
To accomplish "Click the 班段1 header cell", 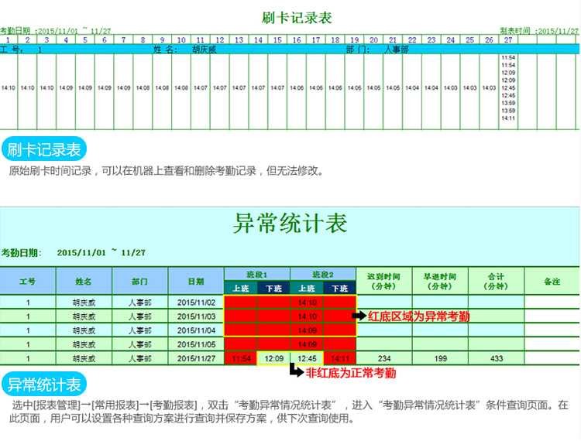I will 256,275.
